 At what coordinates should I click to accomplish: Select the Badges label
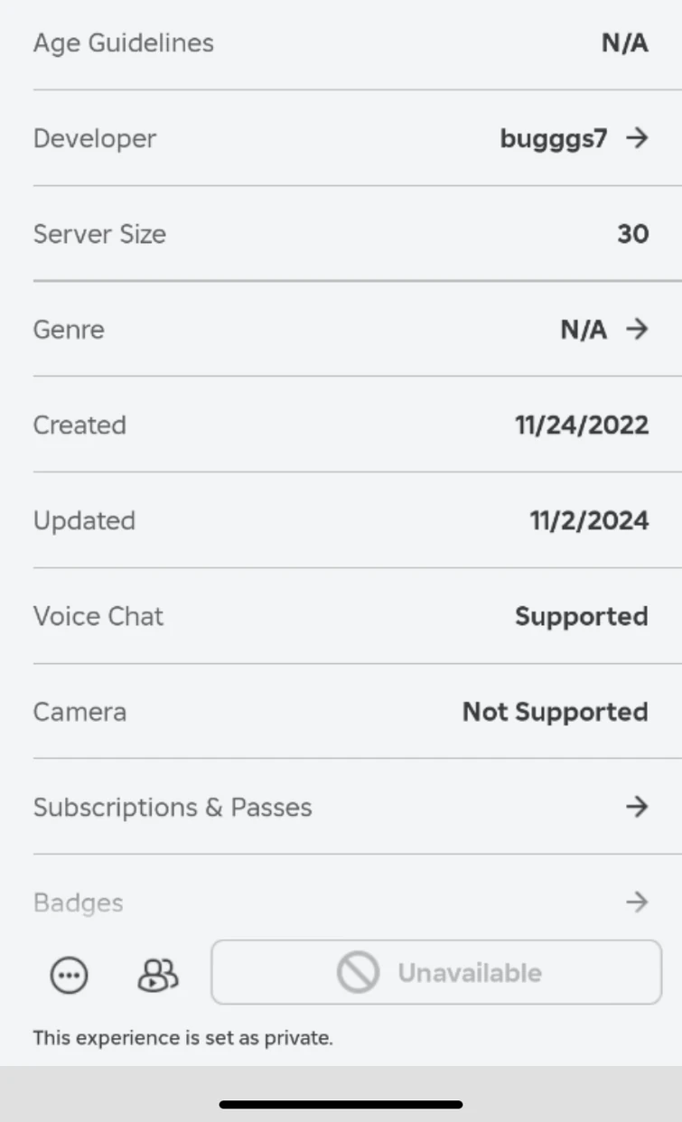click(79, 902)
